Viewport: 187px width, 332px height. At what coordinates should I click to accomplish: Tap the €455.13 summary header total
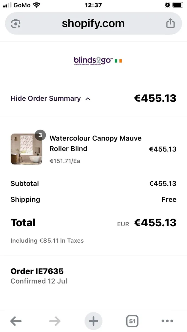[x=155, y=98]
